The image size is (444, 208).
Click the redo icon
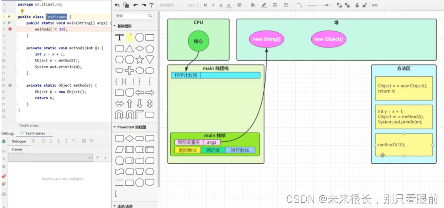(144, 5)
